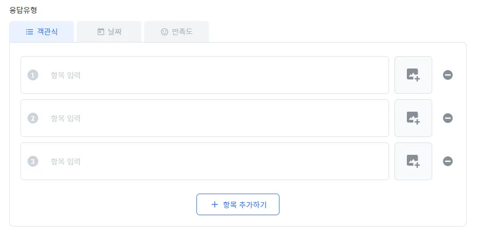The image size is (477, 240).
Task: Switch to the 날짜 tab
Action: tap(109, 32)
